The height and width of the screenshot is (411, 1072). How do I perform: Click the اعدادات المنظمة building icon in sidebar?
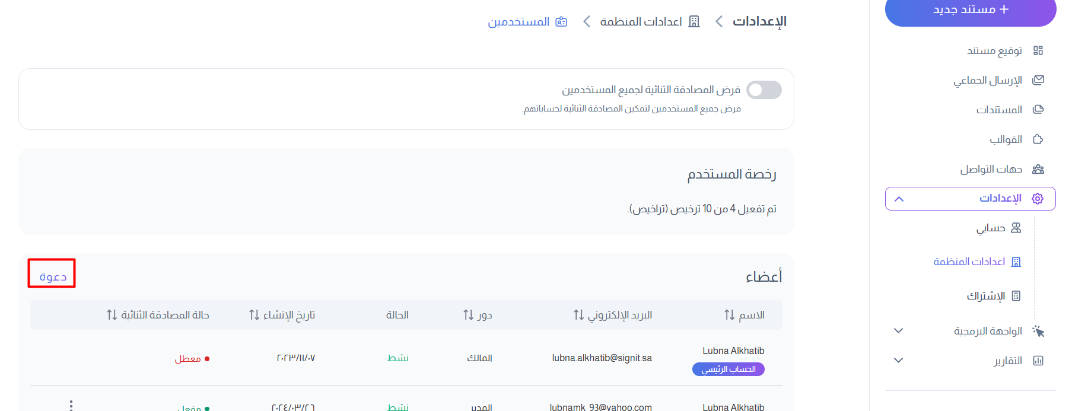click(1016, 262)
